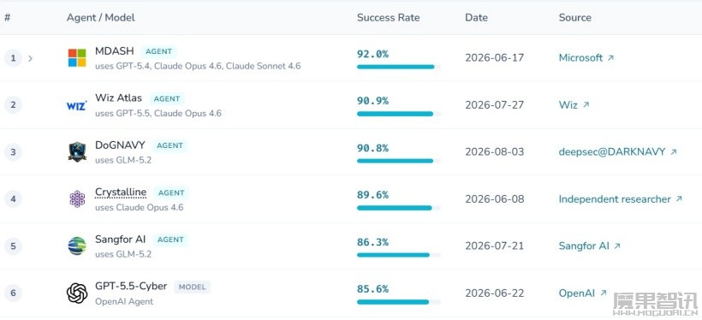Click the 'uses GPT-5.5, Claude Opus 4.6' subtitle

pos(158,113)
